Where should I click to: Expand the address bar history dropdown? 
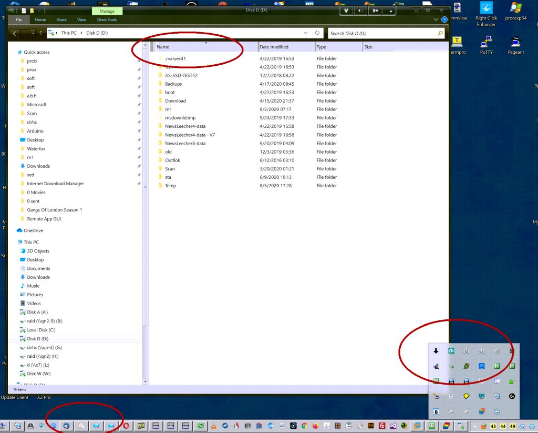(305, 33)
